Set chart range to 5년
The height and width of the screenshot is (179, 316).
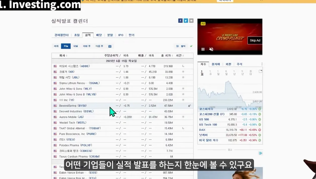242,73
